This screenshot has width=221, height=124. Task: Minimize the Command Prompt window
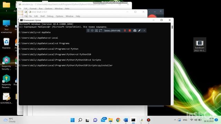(x=153, y=20)
